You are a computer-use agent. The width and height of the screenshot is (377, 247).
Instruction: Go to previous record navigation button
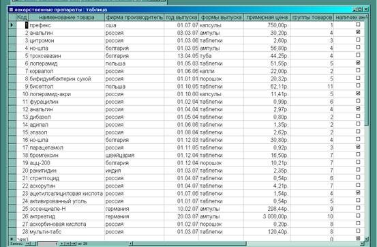33,244
